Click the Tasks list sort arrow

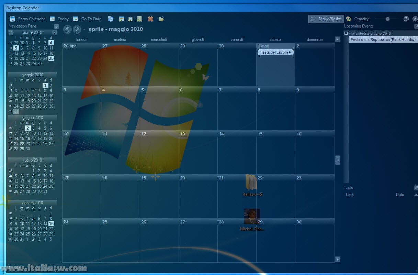coord(416,195)
